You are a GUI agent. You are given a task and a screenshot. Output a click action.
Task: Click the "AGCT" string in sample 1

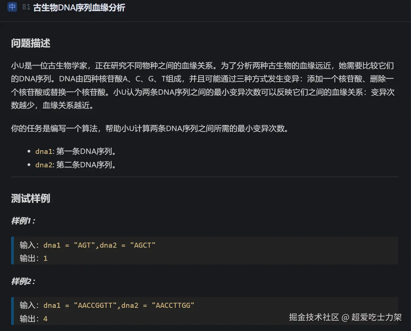tap(143, 245)
